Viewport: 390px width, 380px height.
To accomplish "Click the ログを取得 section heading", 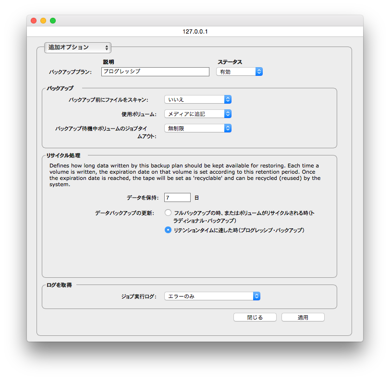I will [59, 285].
